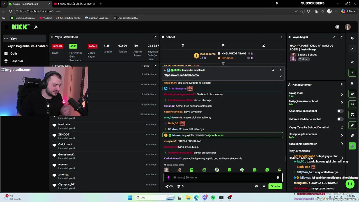Open the green headset support bubble
The height and width of the screenshot is (202, 359).
tap(350, 184)
